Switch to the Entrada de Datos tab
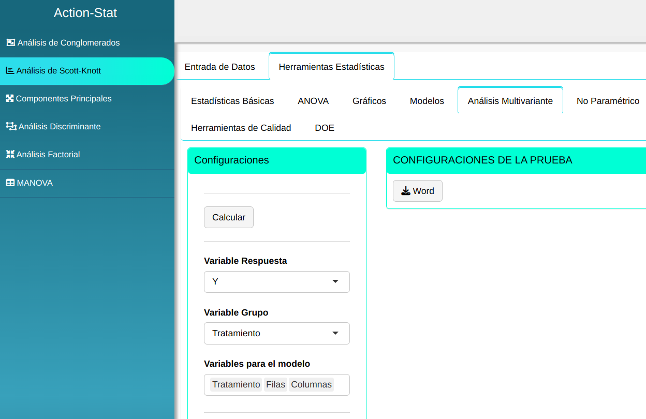 pos(219,67)
